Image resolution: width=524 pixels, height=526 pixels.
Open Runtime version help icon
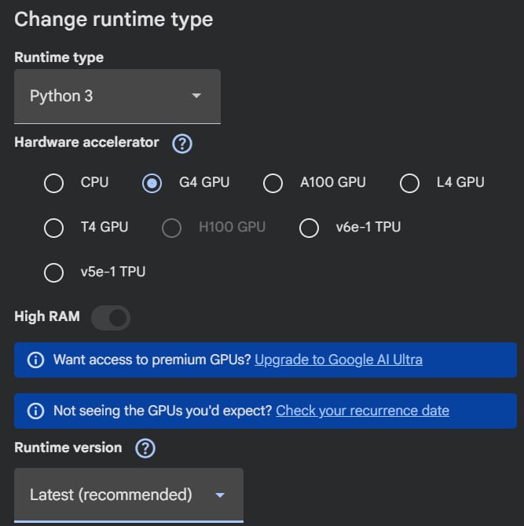point(145,448)
